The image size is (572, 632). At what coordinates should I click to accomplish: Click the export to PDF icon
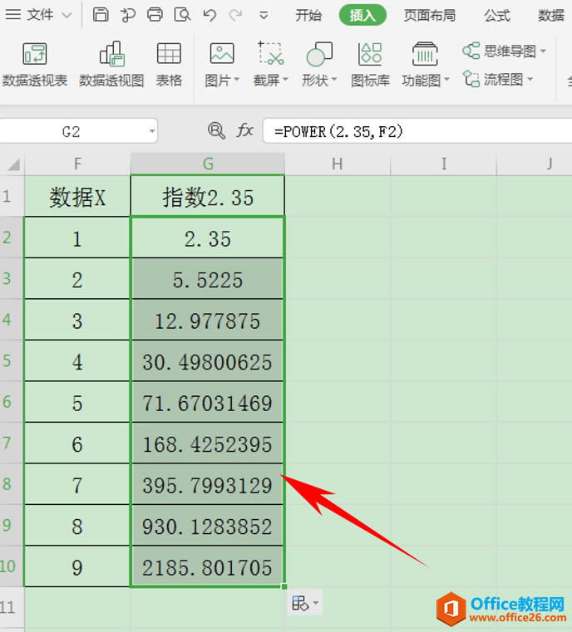point(128,15)
